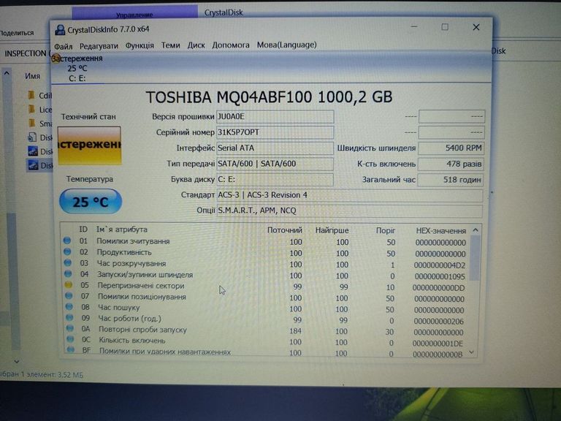Click blue status dot for Час роботи (год.)
Screen dimensions: 561x421
[69, 317]
